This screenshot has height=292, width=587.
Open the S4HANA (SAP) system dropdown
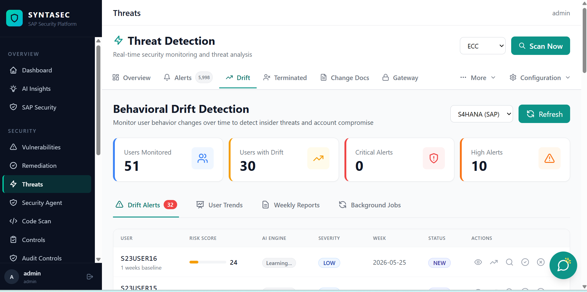click(x=481, y=114)
